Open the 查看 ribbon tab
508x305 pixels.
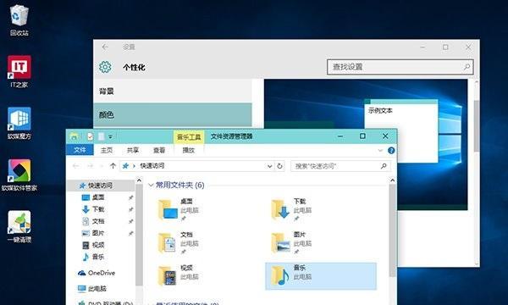pyautogui.click(x=159, y=150)
